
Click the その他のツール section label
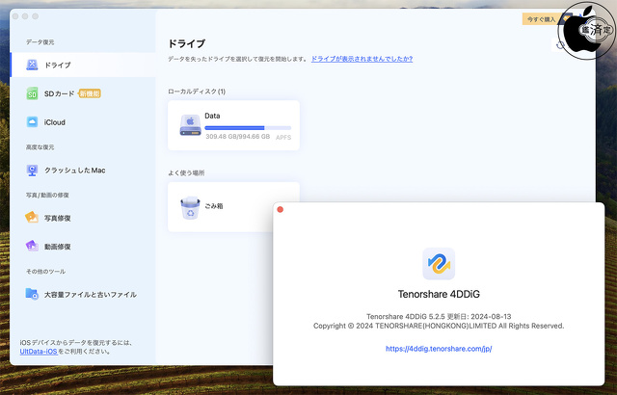pos(45,272)
